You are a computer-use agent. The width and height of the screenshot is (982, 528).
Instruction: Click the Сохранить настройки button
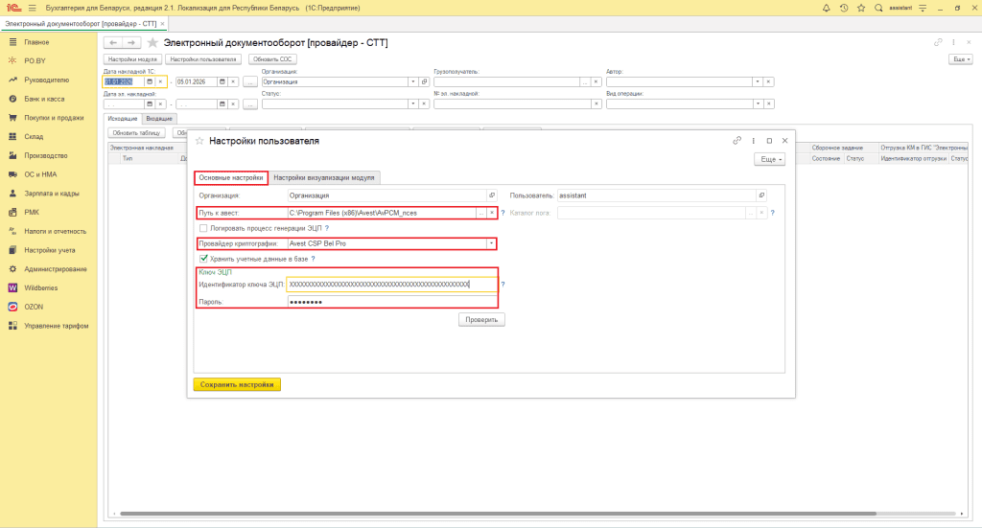[x=237, y=384]
